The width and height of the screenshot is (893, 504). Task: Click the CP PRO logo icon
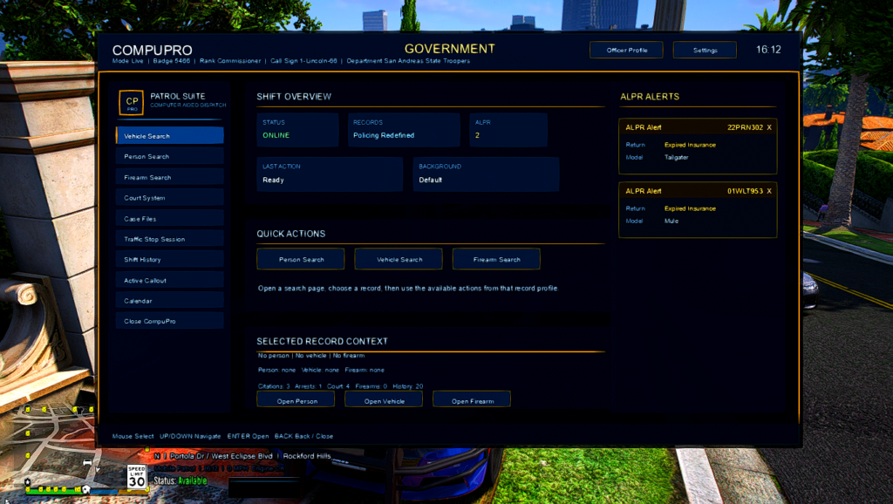[132, 103]
